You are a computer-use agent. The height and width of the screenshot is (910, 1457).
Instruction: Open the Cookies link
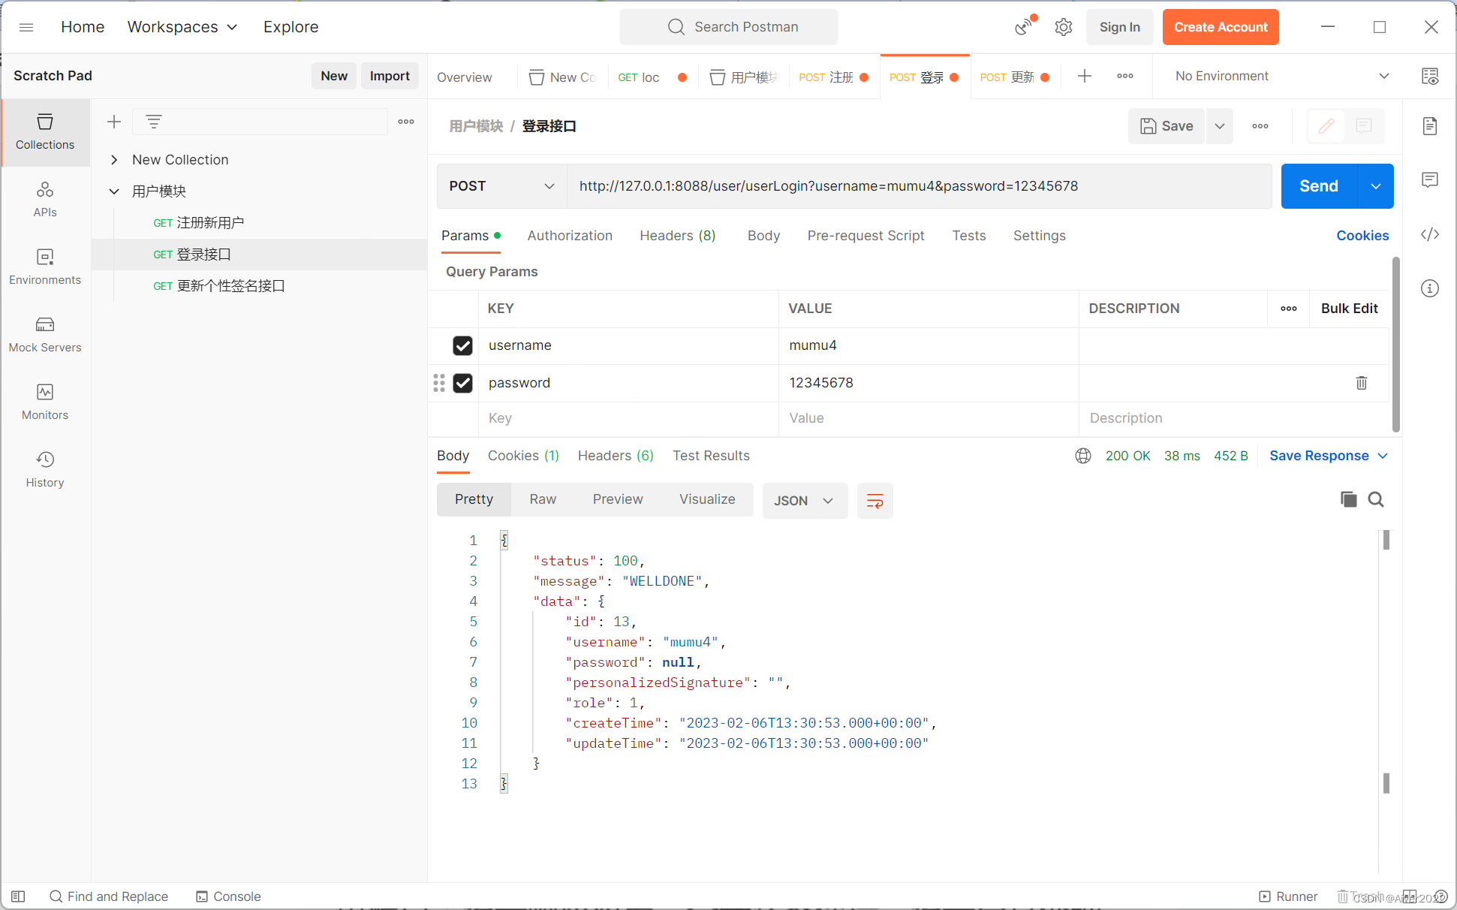click(1362, 236)
